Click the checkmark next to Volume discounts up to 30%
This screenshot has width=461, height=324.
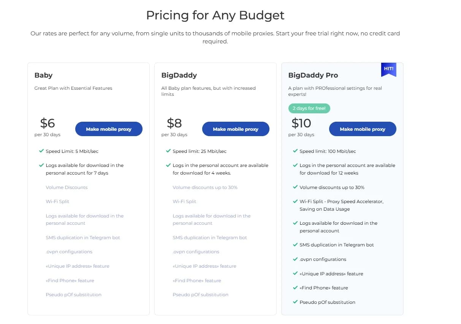click(x=295, y=187)
